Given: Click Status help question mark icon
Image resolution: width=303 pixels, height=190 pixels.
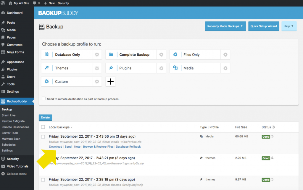Looking at the screenshot, I should pos(273,127).
